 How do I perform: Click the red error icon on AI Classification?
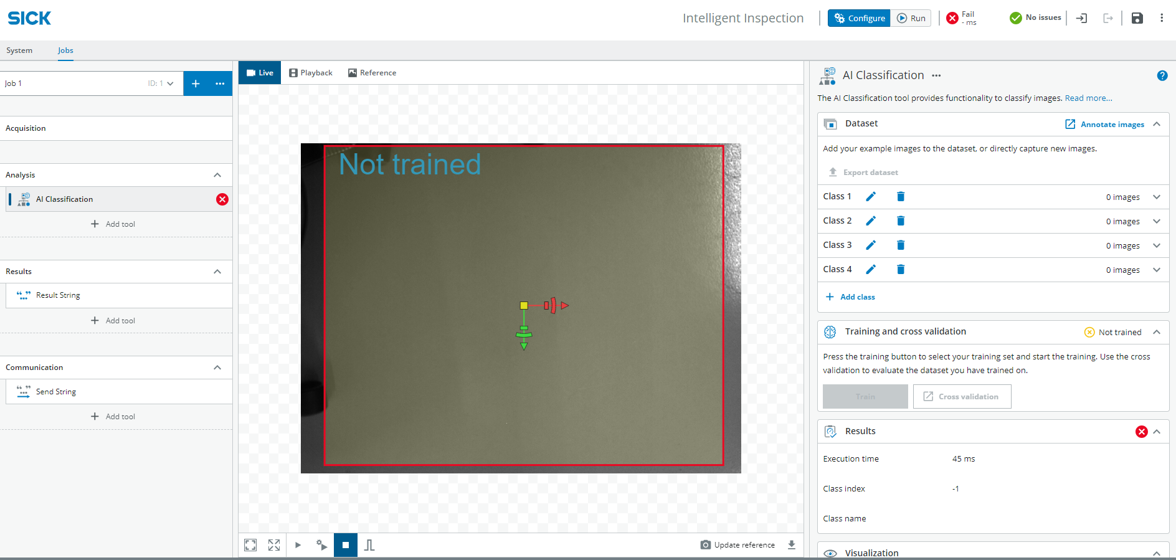(x=222, y=199)
